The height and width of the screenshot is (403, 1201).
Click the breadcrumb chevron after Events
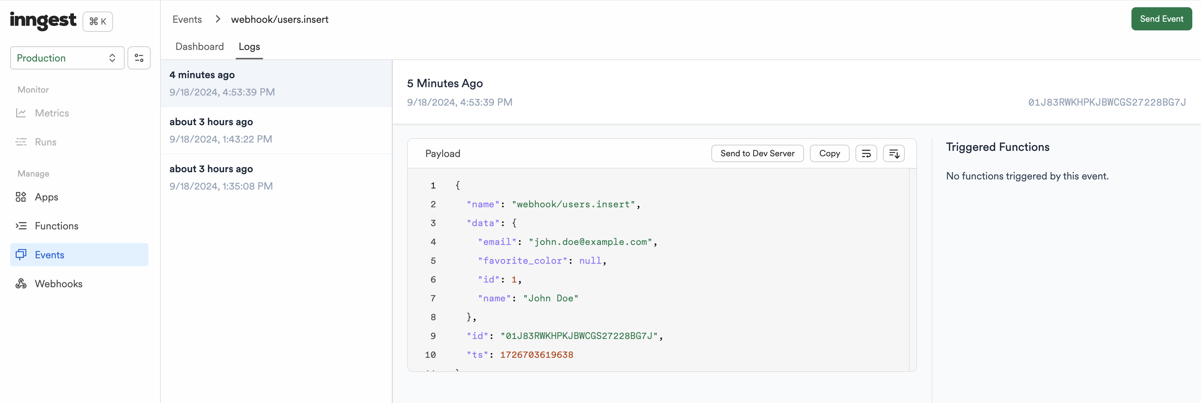(x=218, y=19)
